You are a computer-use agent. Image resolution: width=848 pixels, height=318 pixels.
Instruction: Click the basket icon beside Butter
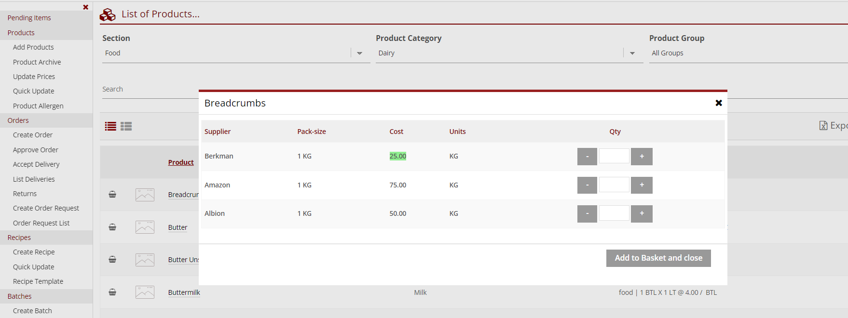[112, 227]
